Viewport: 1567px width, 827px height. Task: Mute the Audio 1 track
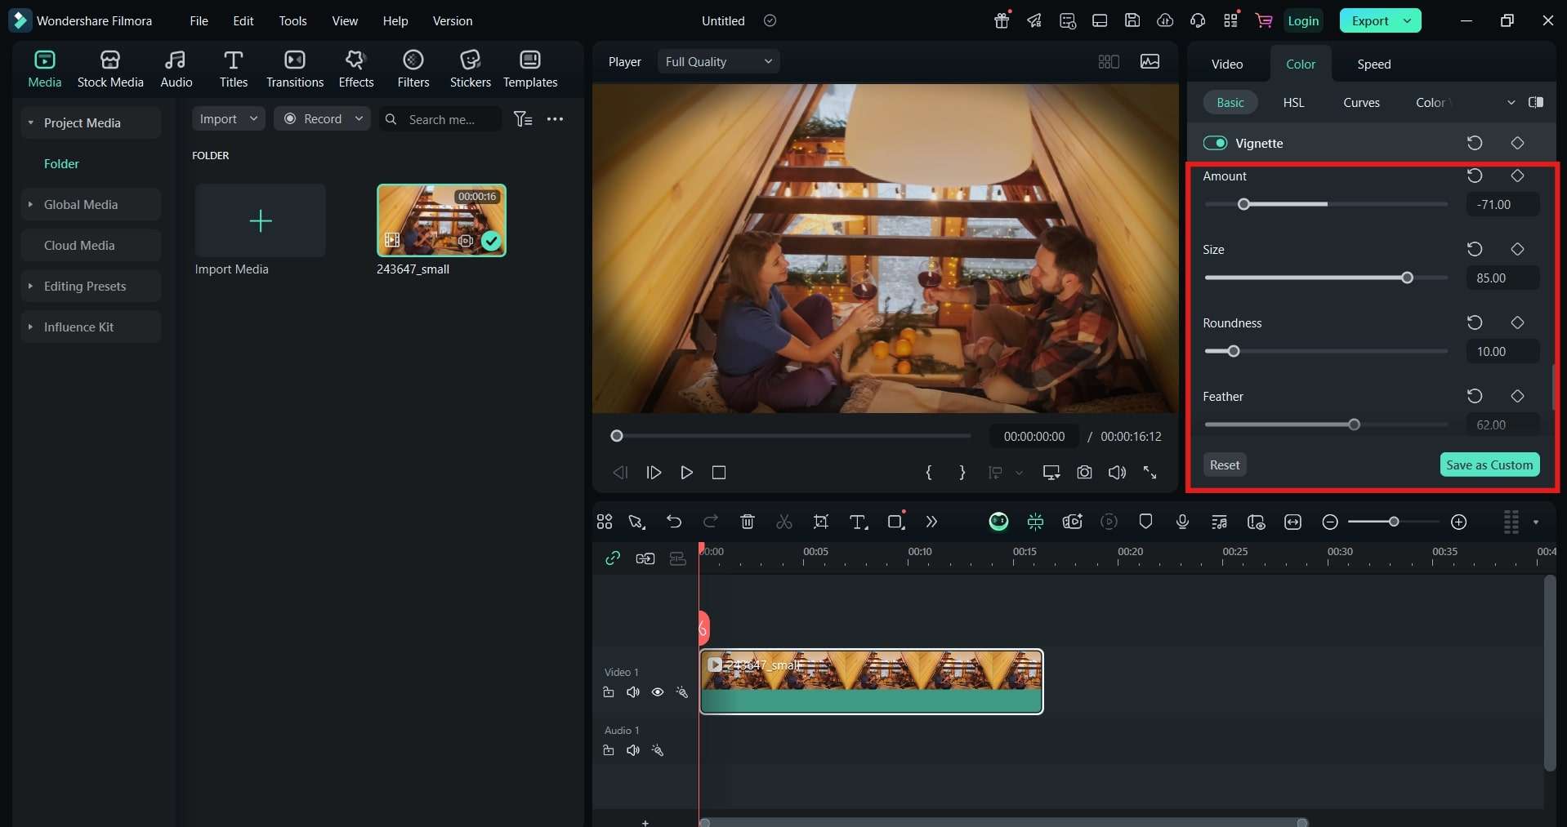(633, 750)
